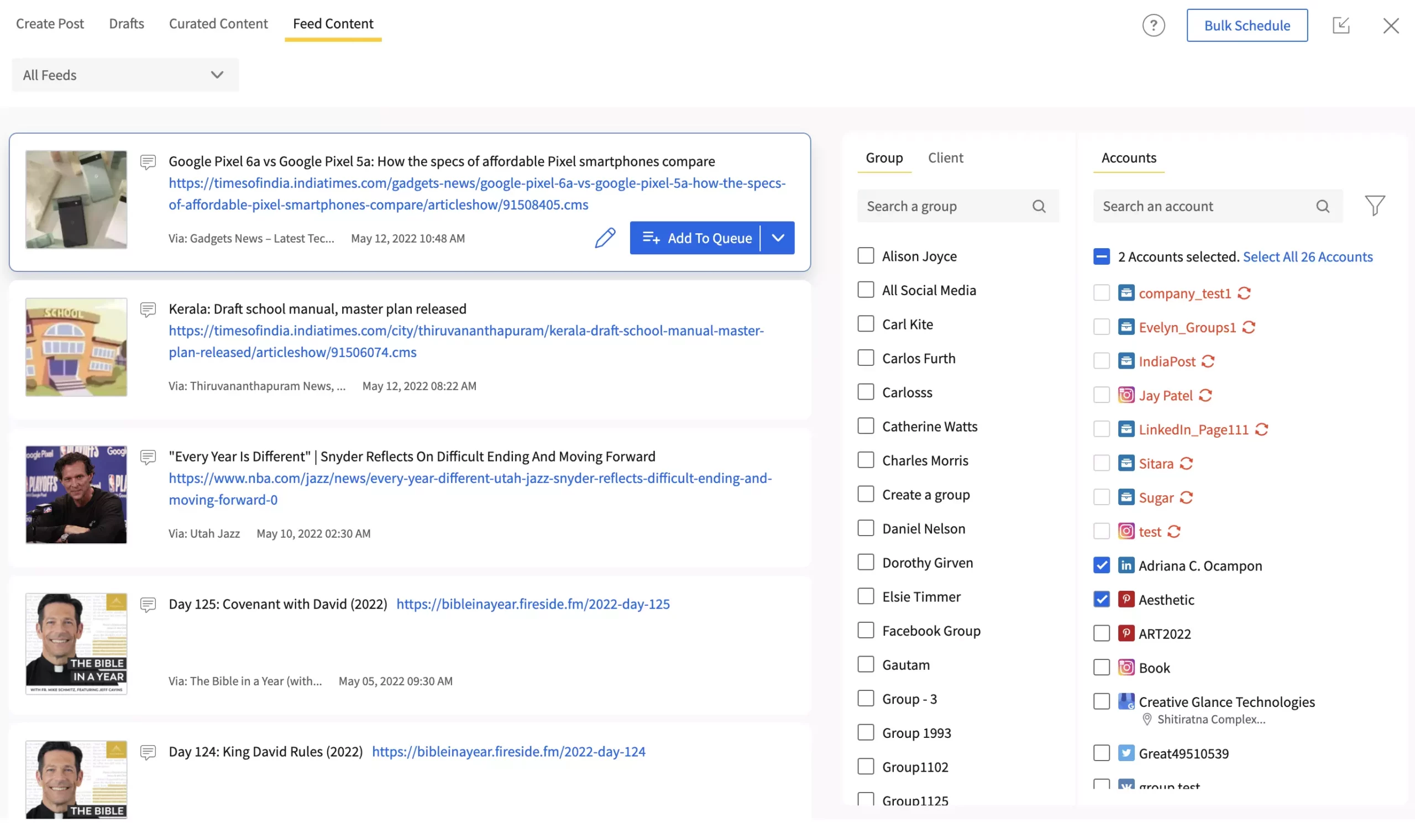1415x823 pixels.
Task: Click the Bulk Schedule button
Action: click(x=1246, y=25)
